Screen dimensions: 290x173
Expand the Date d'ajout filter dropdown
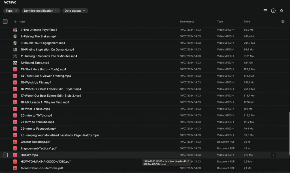(75, 11)
